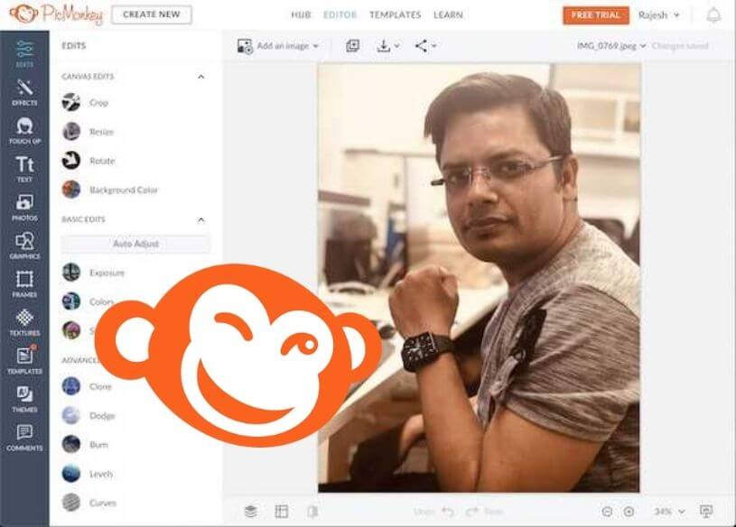Screen dimensions: 736x527
Task: Collapse the Canvas Edits section
Action: click(x=200, y=77)
